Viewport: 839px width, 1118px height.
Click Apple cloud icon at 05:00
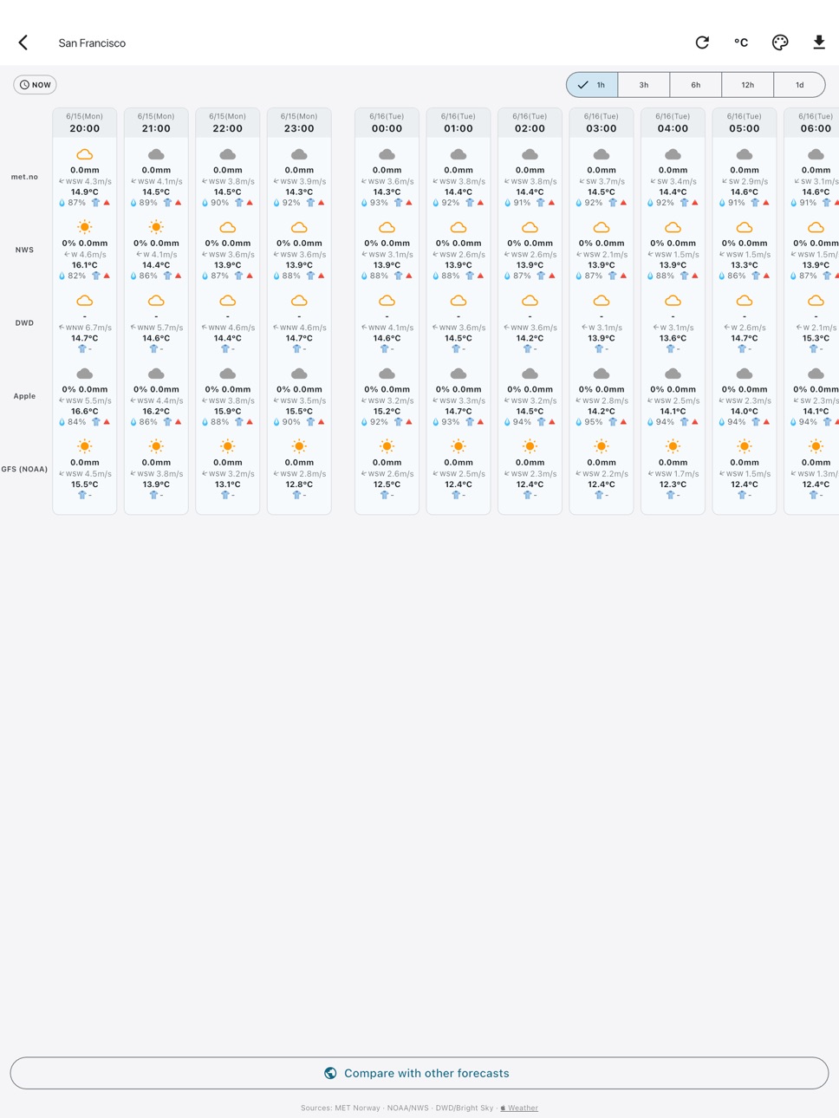745,374
